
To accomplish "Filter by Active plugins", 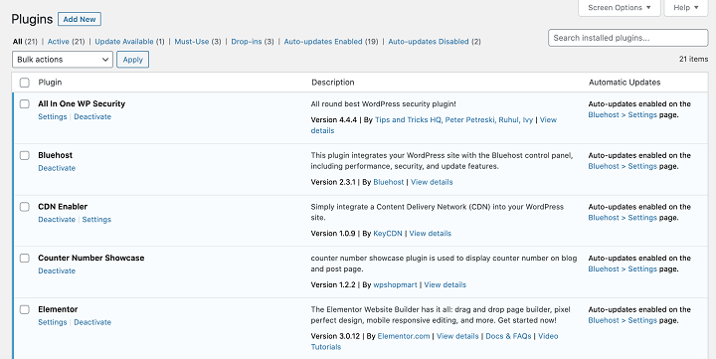I will point(59,42).
